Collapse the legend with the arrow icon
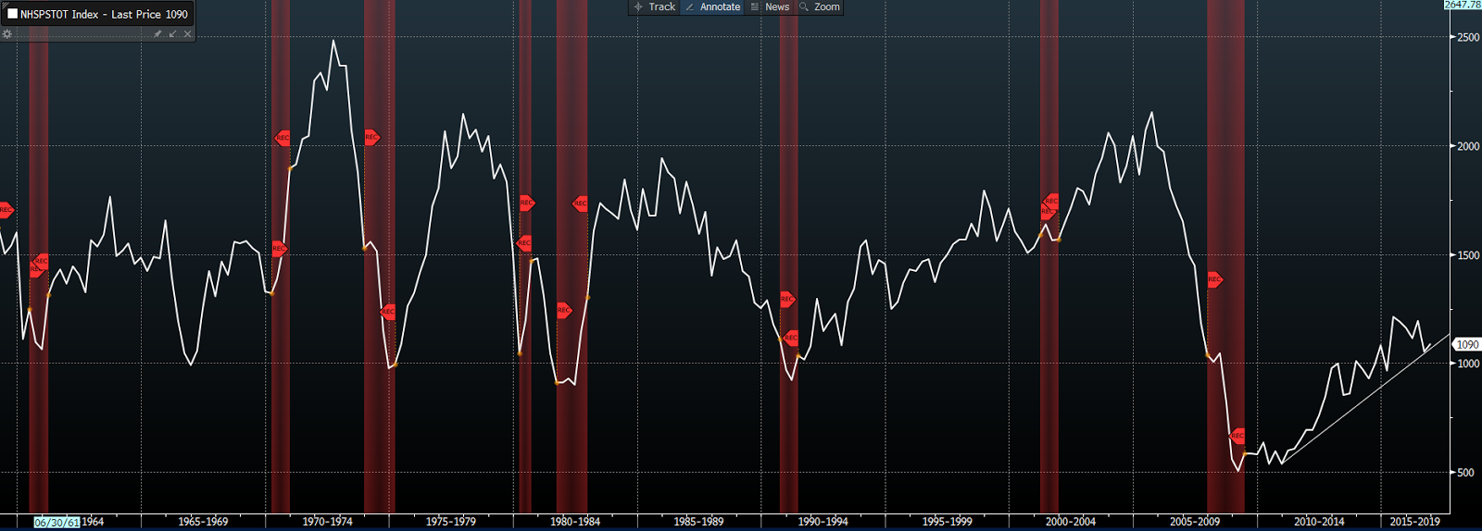The width and height of the screenshot is (1482, 531). point(172,34)
